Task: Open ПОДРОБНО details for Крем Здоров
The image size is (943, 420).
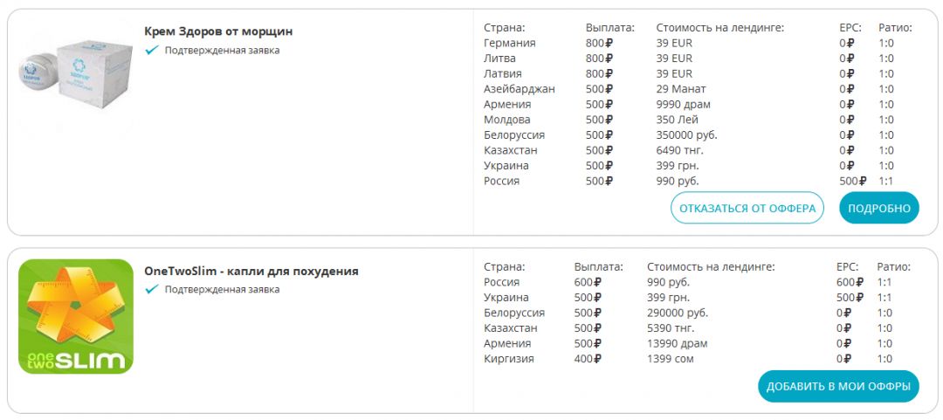Action: (x=879, y=208)
